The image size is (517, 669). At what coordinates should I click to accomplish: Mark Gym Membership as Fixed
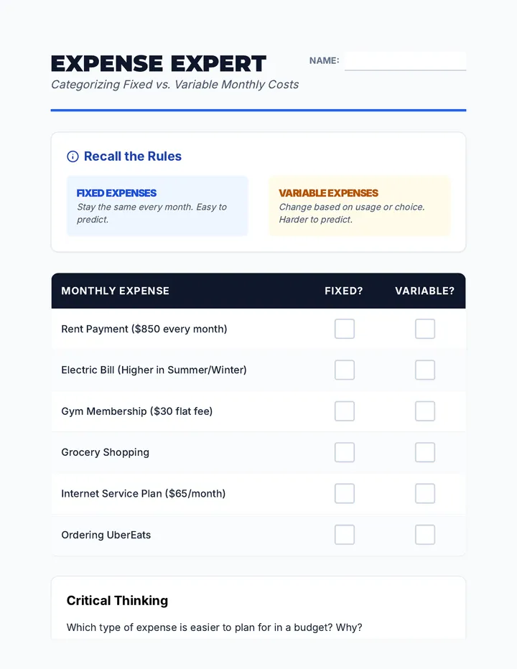pyautogui.click(x=345, y=411)
